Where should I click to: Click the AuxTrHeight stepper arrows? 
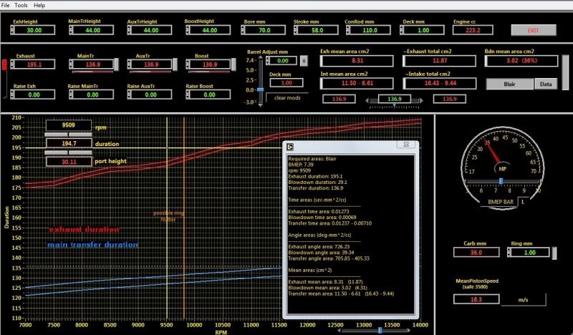coord(129,30)
